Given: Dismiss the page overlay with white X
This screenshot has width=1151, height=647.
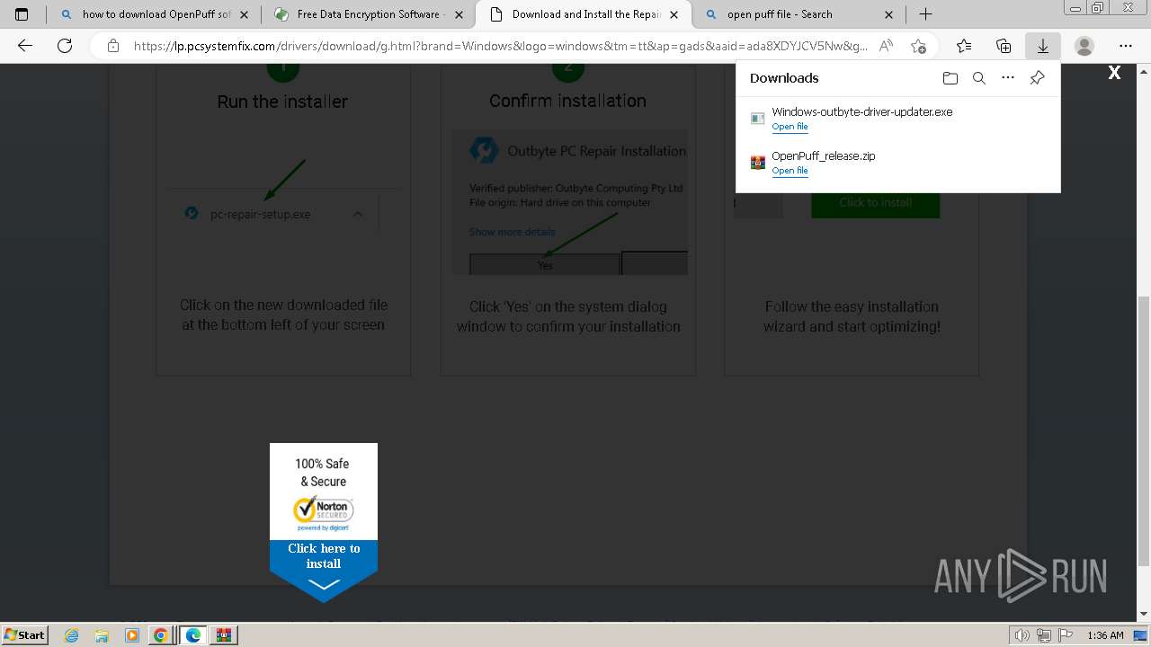Looking at the screenshot, I should tap(1114, 73).
